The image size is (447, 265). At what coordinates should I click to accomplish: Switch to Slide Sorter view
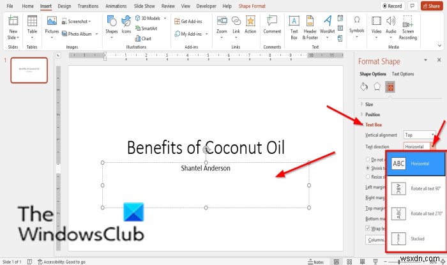[x=349, y=262]
